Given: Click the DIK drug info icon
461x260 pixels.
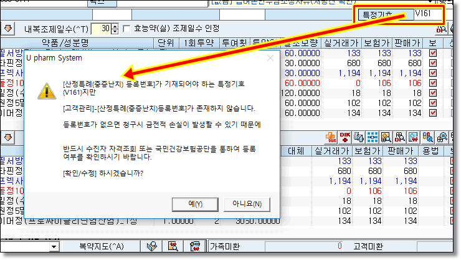Looking at the screenshot, I should point(345,137).
